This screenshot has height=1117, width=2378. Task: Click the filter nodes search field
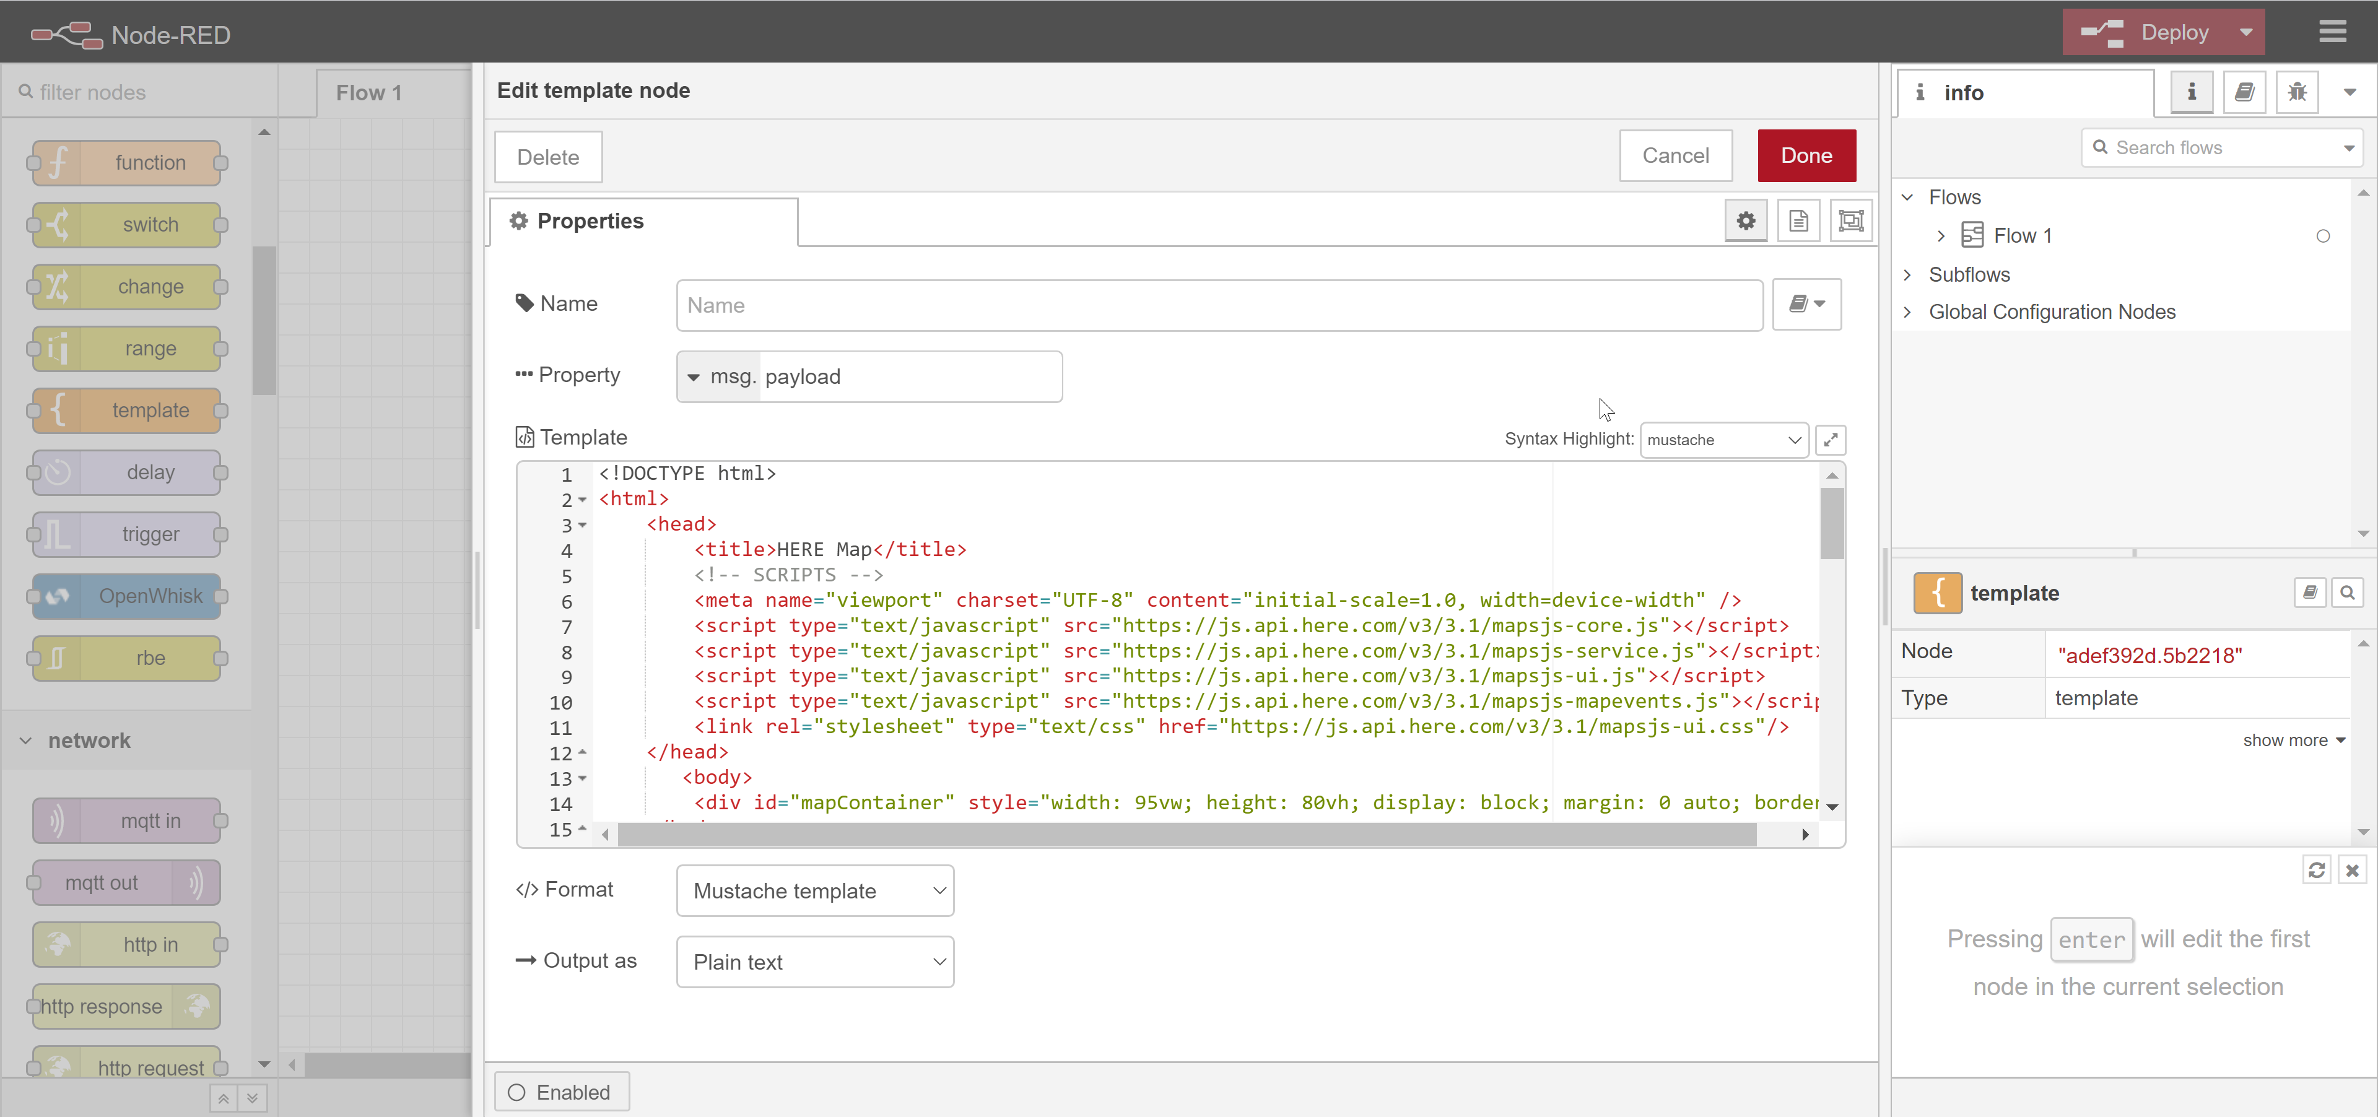point(141,92)
